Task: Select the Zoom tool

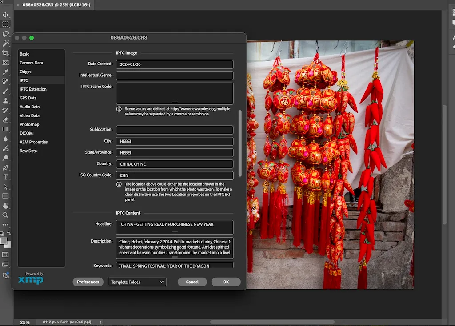Action: (x=5, y=215)
